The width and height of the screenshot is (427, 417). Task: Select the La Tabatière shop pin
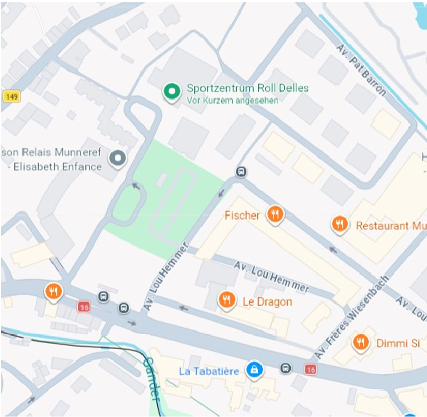click(x=254, y=370)
